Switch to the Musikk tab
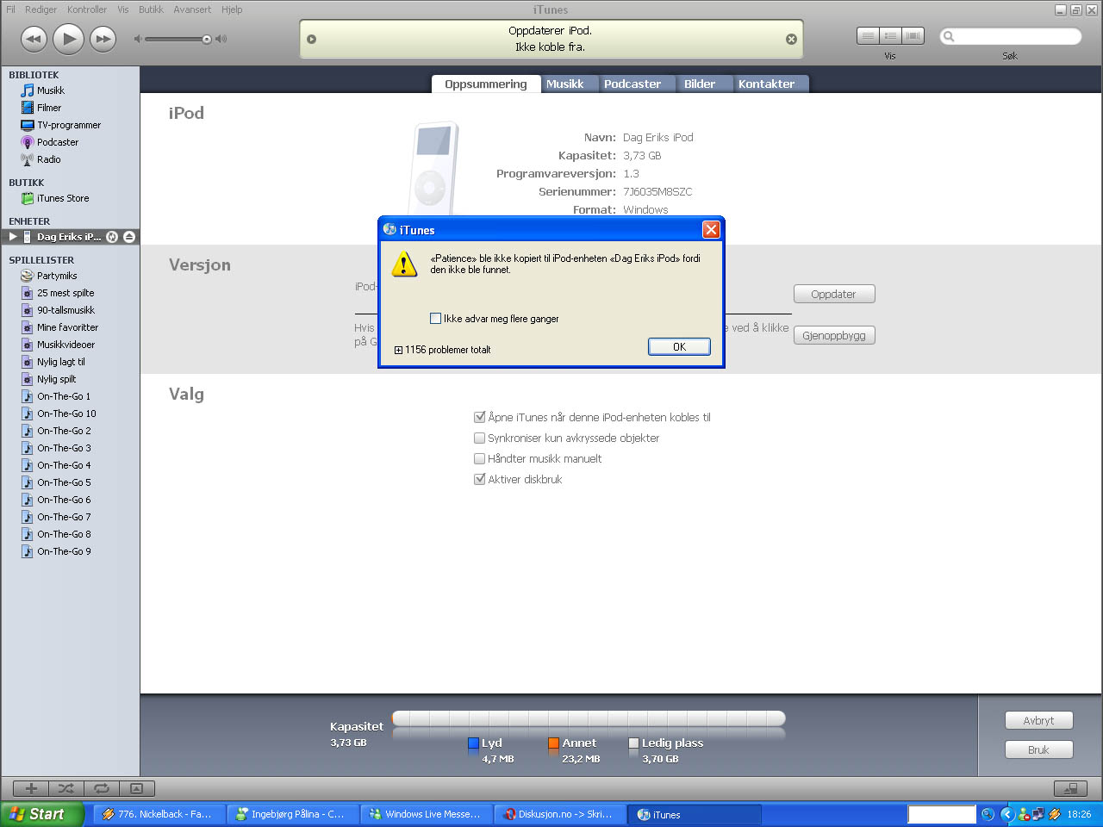 [565, 84]
